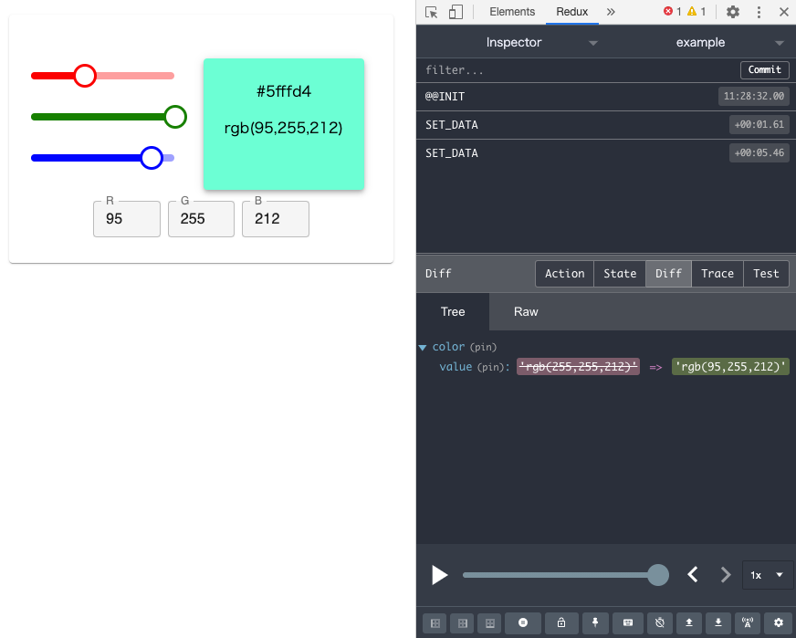Export state with the download arrow
796x638 pixels.
718,622
